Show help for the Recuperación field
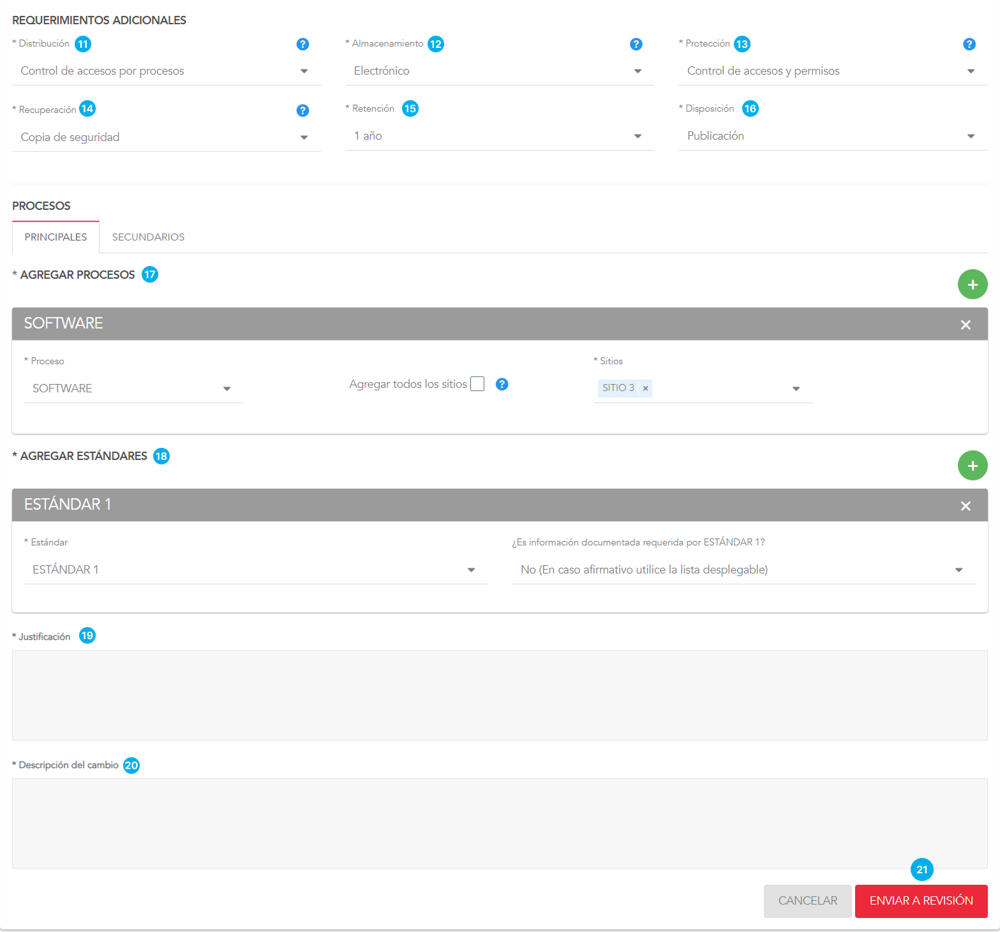This screenshot has width=1000, height=932. tap(302, 110)
